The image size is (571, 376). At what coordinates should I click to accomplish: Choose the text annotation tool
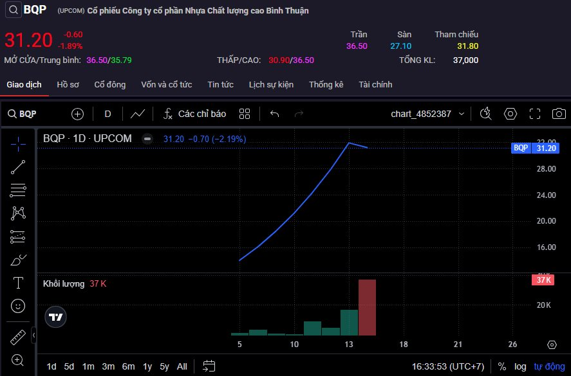coord(18,283)
